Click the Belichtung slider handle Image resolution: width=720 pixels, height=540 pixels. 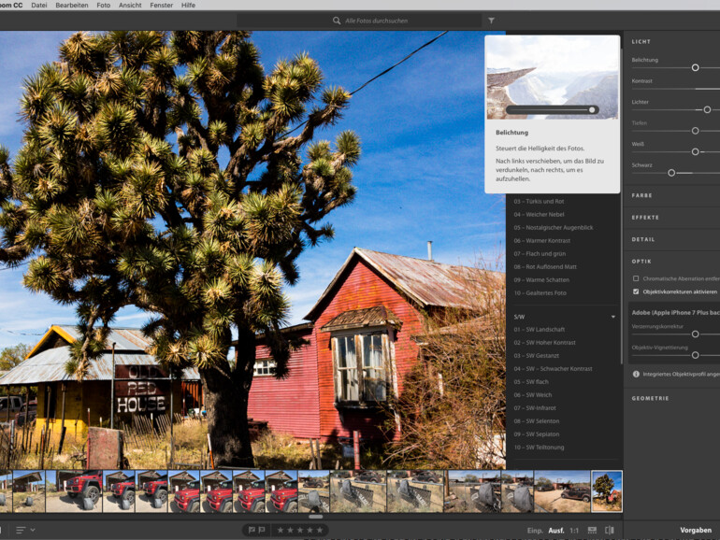point(695,67)
